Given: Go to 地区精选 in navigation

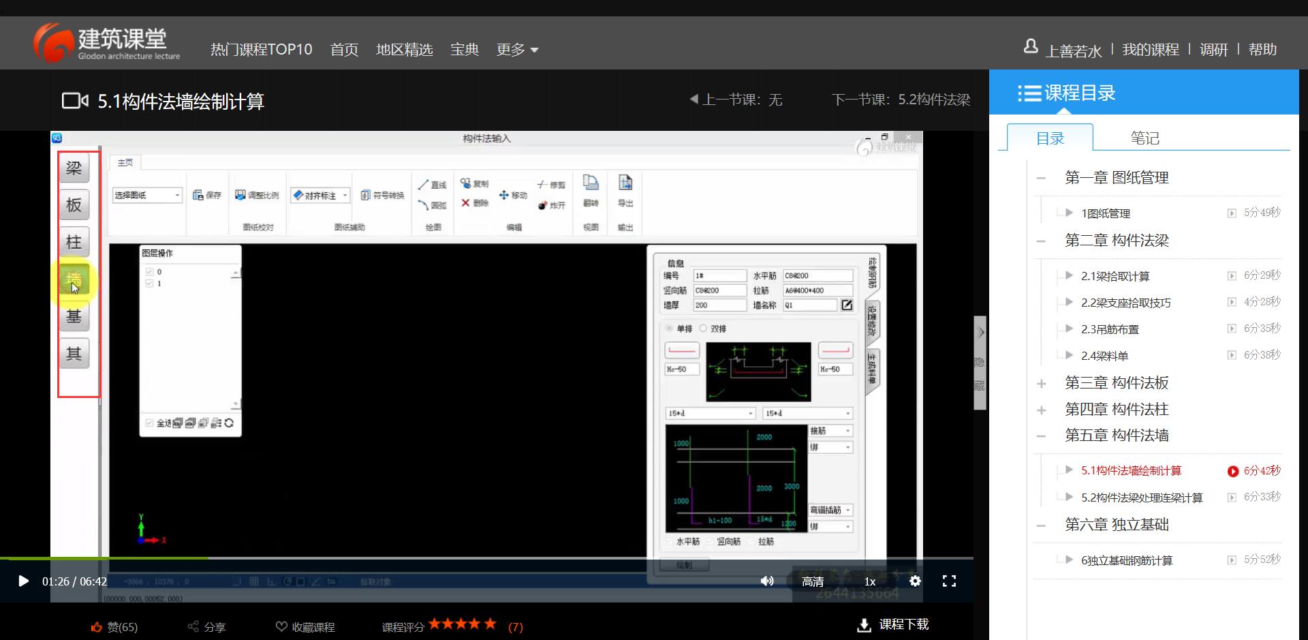Looking at the screenshot, I should (x=405, y=50).
